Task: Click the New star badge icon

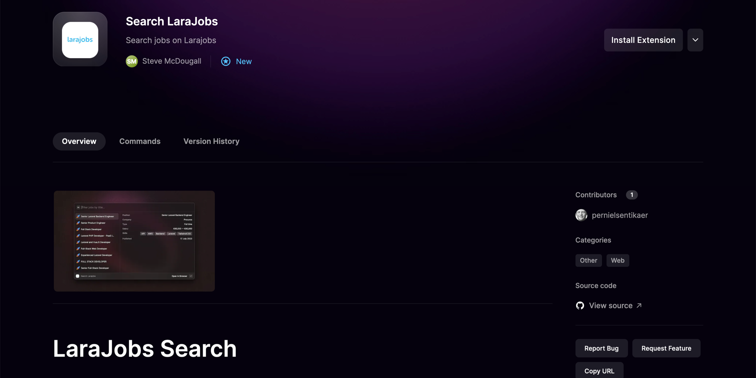Action: [x=226, y=61]
